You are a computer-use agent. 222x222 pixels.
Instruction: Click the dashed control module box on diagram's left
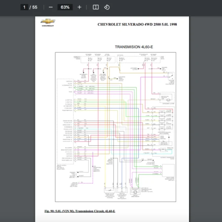tap(65, 122)
